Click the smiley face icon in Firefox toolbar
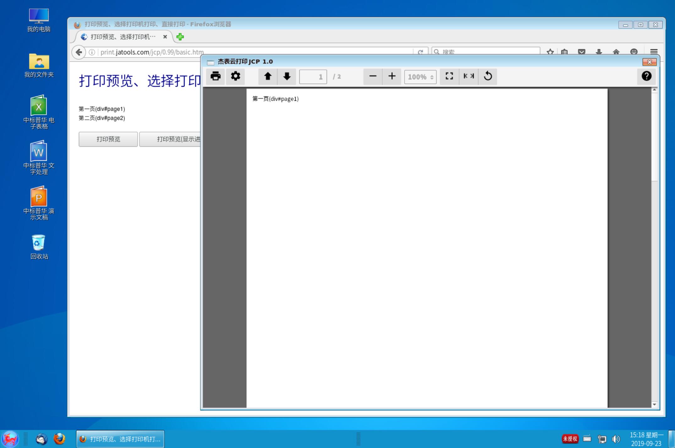 pyautogui.click(x=634, y=52)
